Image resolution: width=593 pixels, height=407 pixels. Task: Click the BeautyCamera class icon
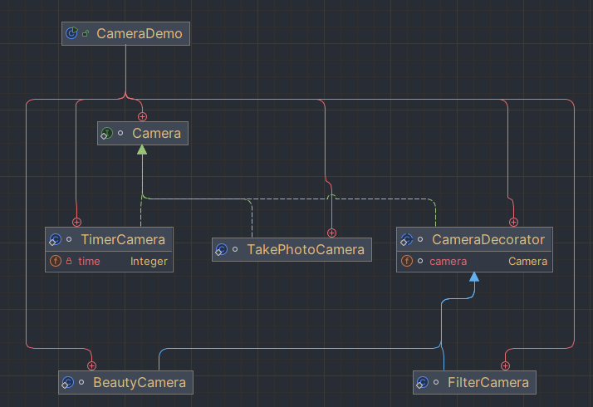(x=68, y=382)
